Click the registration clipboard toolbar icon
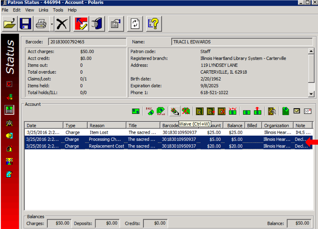 [116, 24]
